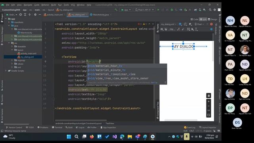This screenshot has width=254, height=143.
Task: Open the Android project view dropdown
Action: tap(12, 15)
